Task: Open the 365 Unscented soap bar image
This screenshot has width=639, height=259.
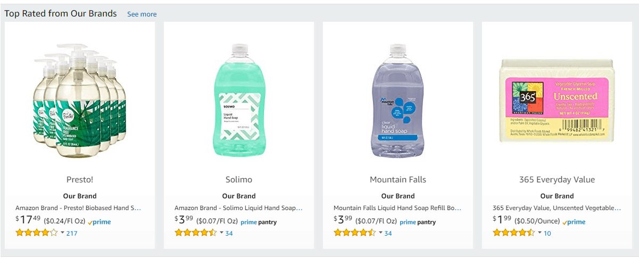Action: (557, 101)
